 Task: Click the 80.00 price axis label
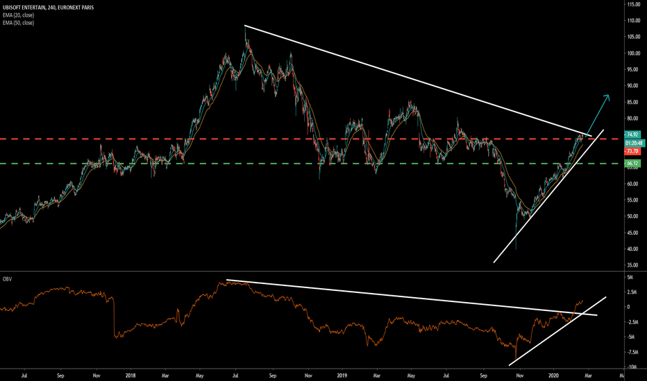(x=633, y=118)
